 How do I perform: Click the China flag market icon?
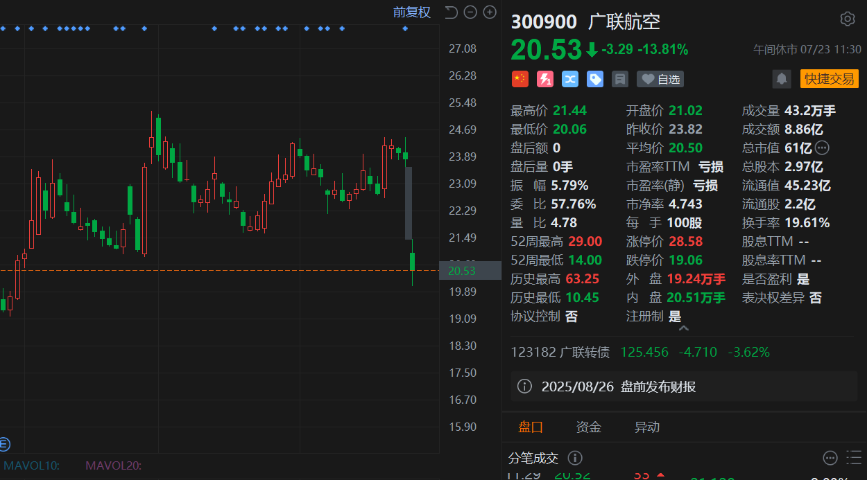click(520, 79)
